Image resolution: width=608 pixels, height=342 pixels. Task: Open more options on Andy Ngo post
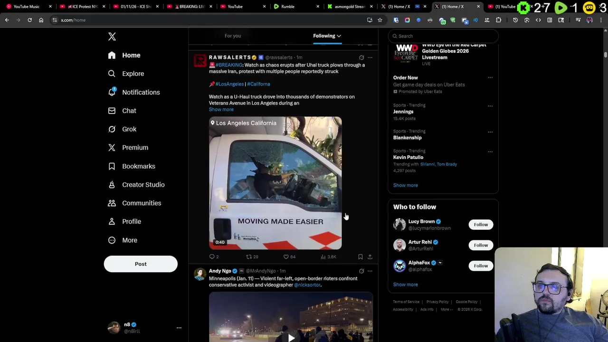[x=370, y=271]
